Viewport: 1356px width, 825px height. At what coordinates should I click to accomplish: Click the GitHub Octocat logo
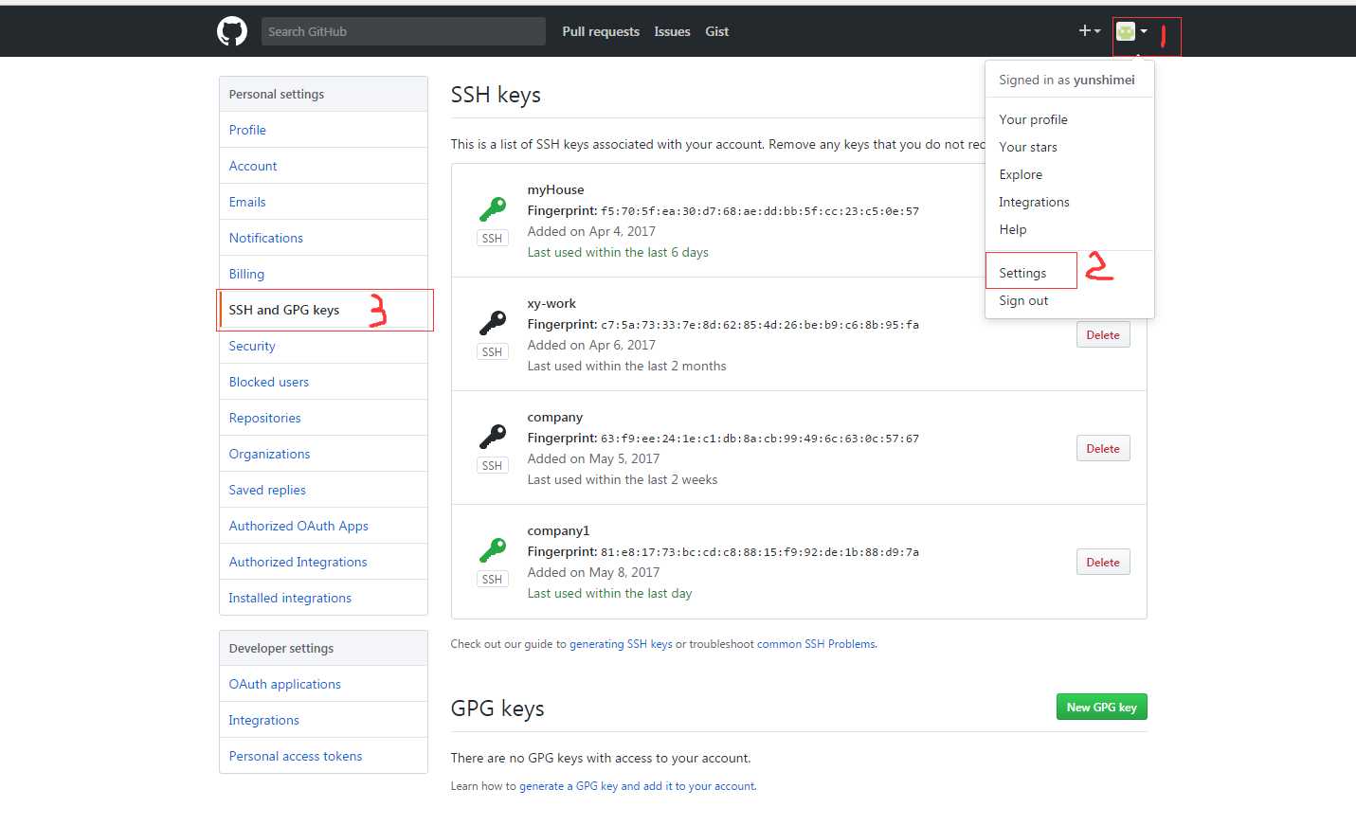[x=232, y=31]
